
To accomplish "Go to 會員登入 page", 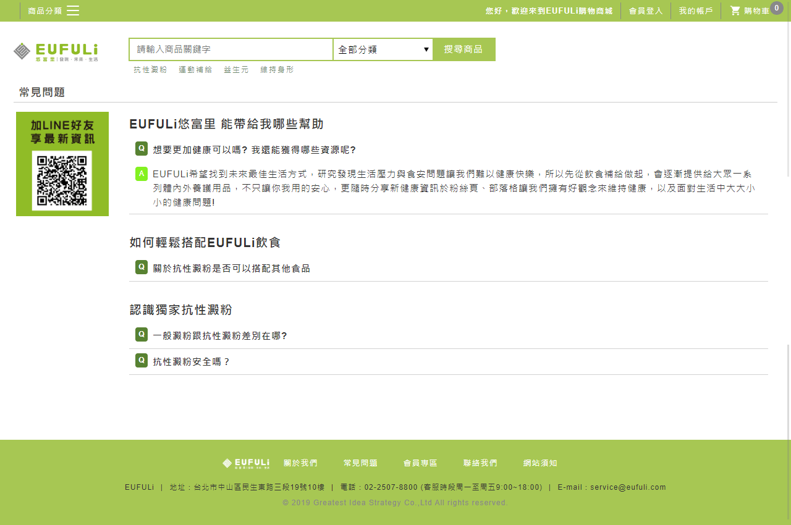I will [x=646, y=11].
